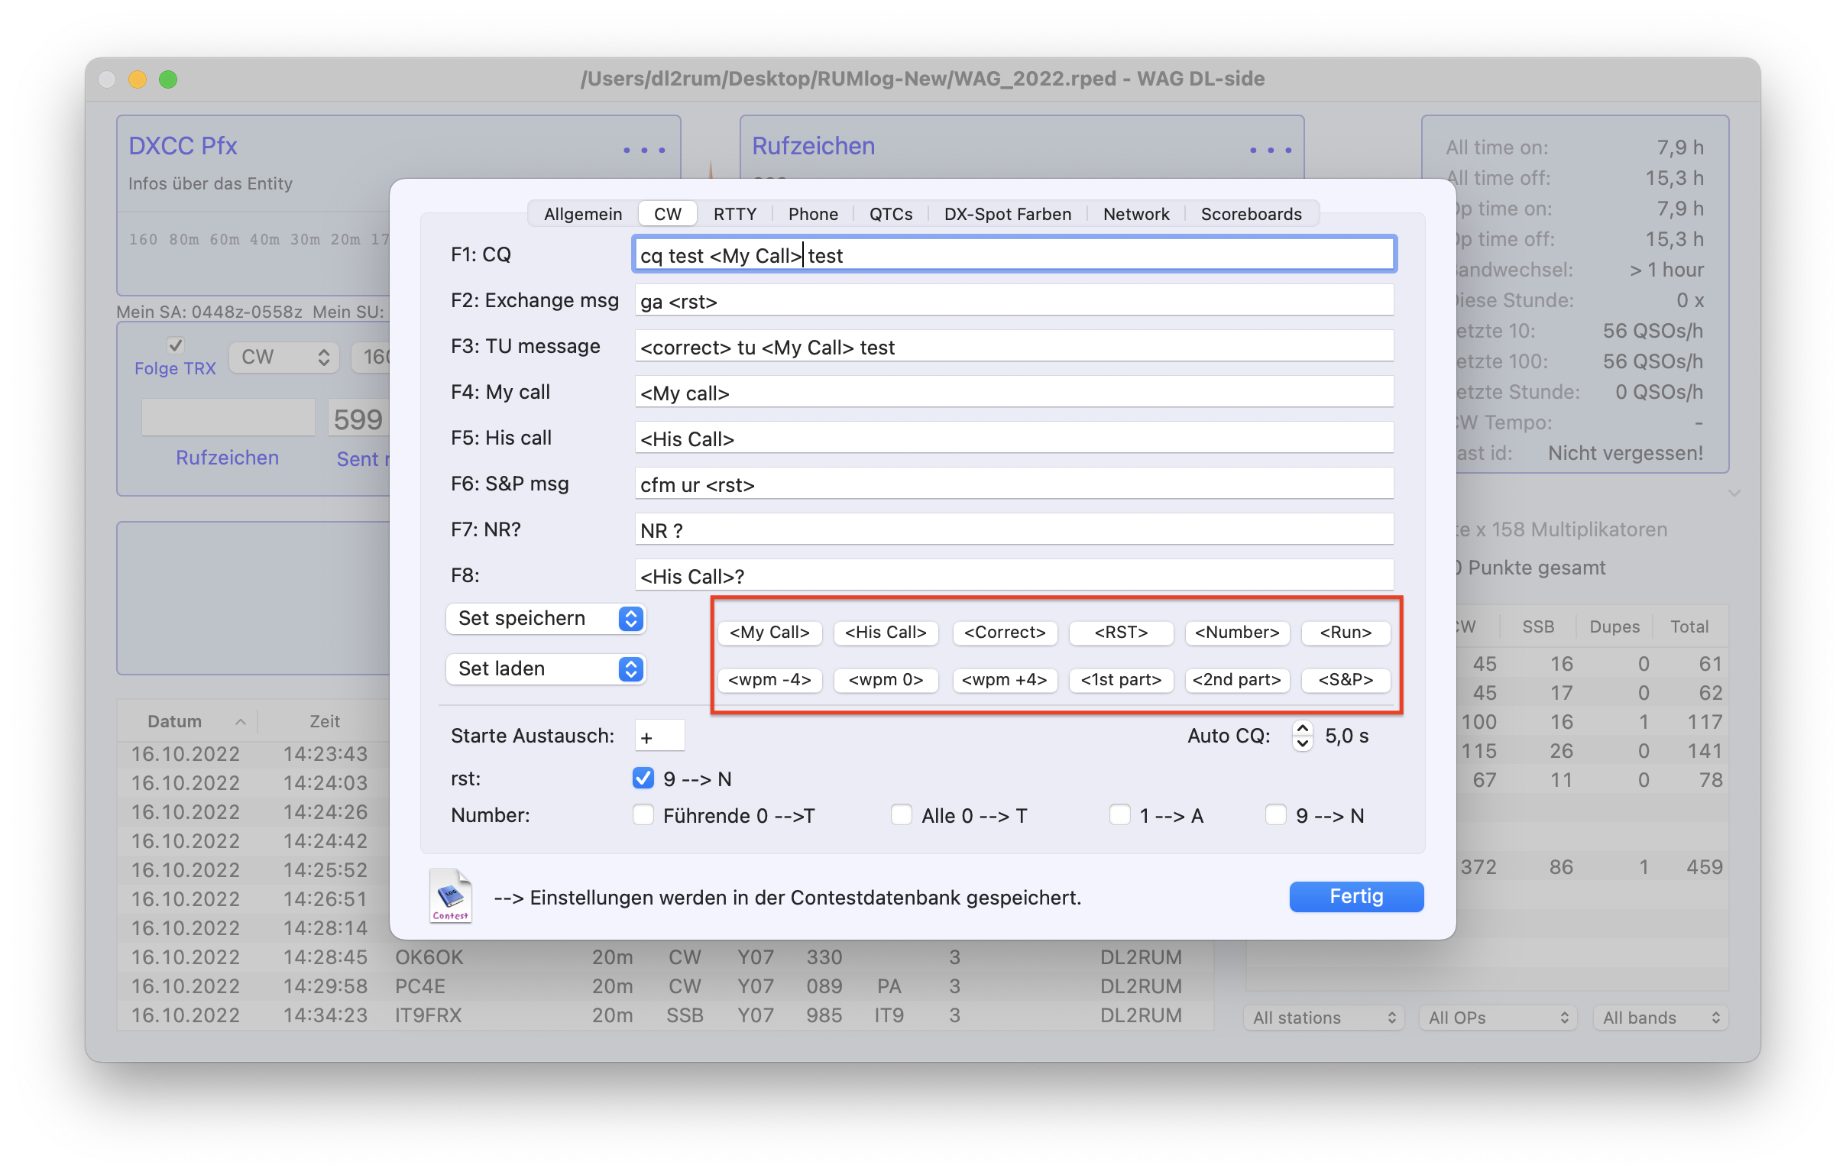Enable Führende 0 -->T checkbox
Screen dimensions: 1846x1175
click(643, 814)
